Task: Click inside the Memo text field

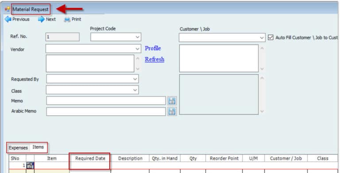Action: (106, 101)
